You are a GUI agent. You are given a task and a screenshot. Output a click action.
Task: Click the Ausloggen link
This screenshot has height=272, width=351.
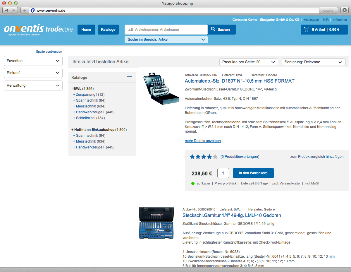click(x=311, y=20)
